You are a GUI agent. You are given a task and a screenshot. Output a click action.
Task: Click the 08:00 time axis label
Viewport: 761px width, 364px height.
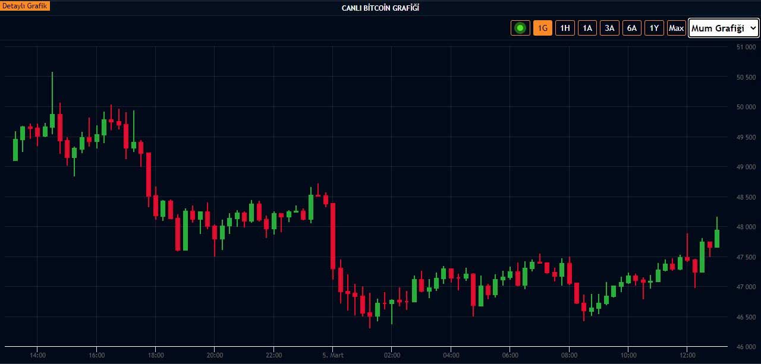569,355
